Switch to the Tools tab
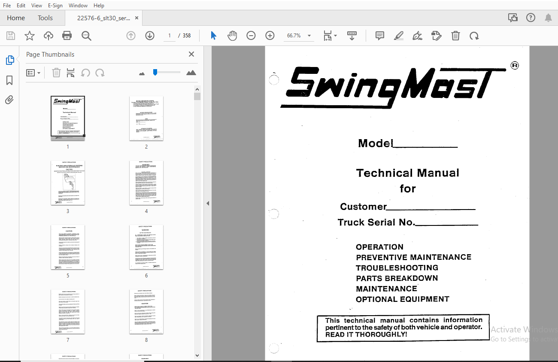Viewport: 558px width, 362px height. point(45,18)
